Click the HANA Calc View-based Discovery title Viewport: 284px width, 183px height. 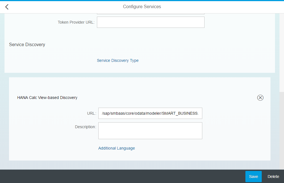coord(47,98)
